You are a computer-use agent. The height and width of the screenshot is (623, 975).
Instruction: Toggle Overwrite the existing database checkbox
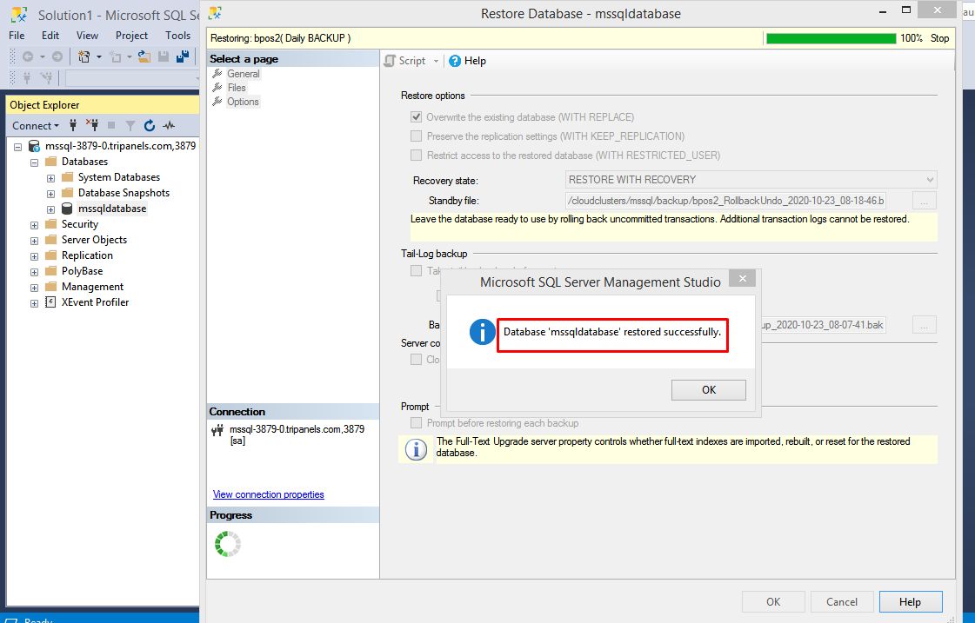[417, 117]
